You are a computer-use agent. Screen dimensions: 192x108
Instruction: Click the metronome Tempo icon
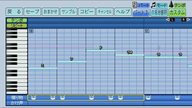pos(171,4)
